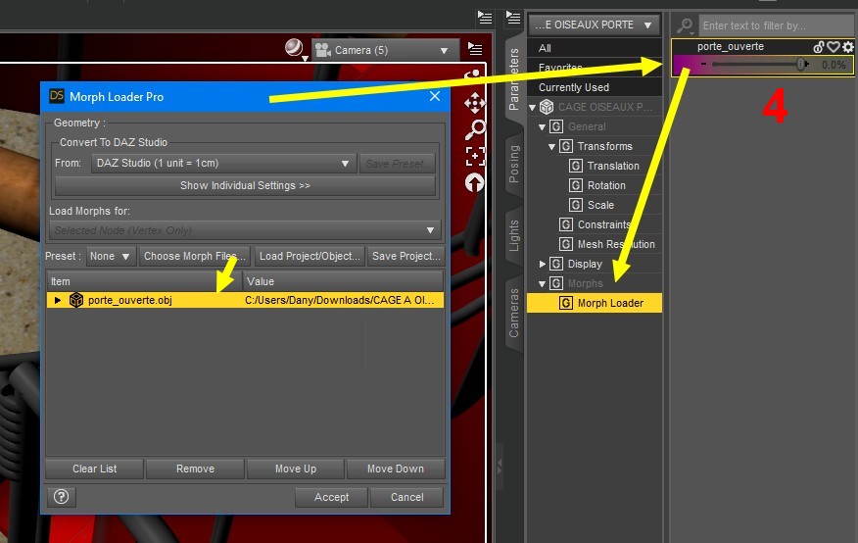858x543 pixels.
Task: Click the porte_ouverte slider handle
Action: [x=801, y=64]
